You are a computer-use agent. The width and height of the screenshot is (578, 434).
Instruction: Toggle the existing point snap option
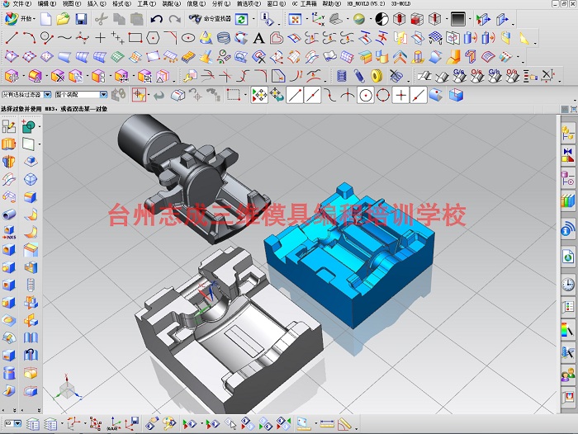click(x=400, y=95)
